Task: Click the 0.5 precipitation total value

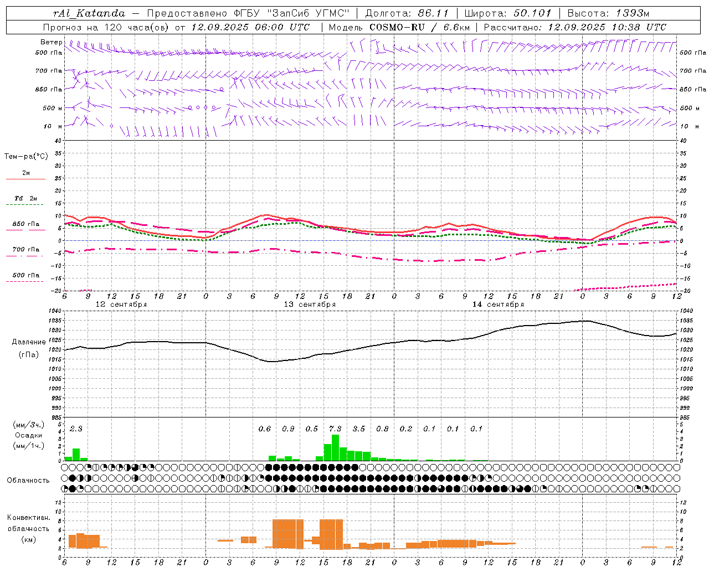Action: pyautogui.click(x=312, y=429)
